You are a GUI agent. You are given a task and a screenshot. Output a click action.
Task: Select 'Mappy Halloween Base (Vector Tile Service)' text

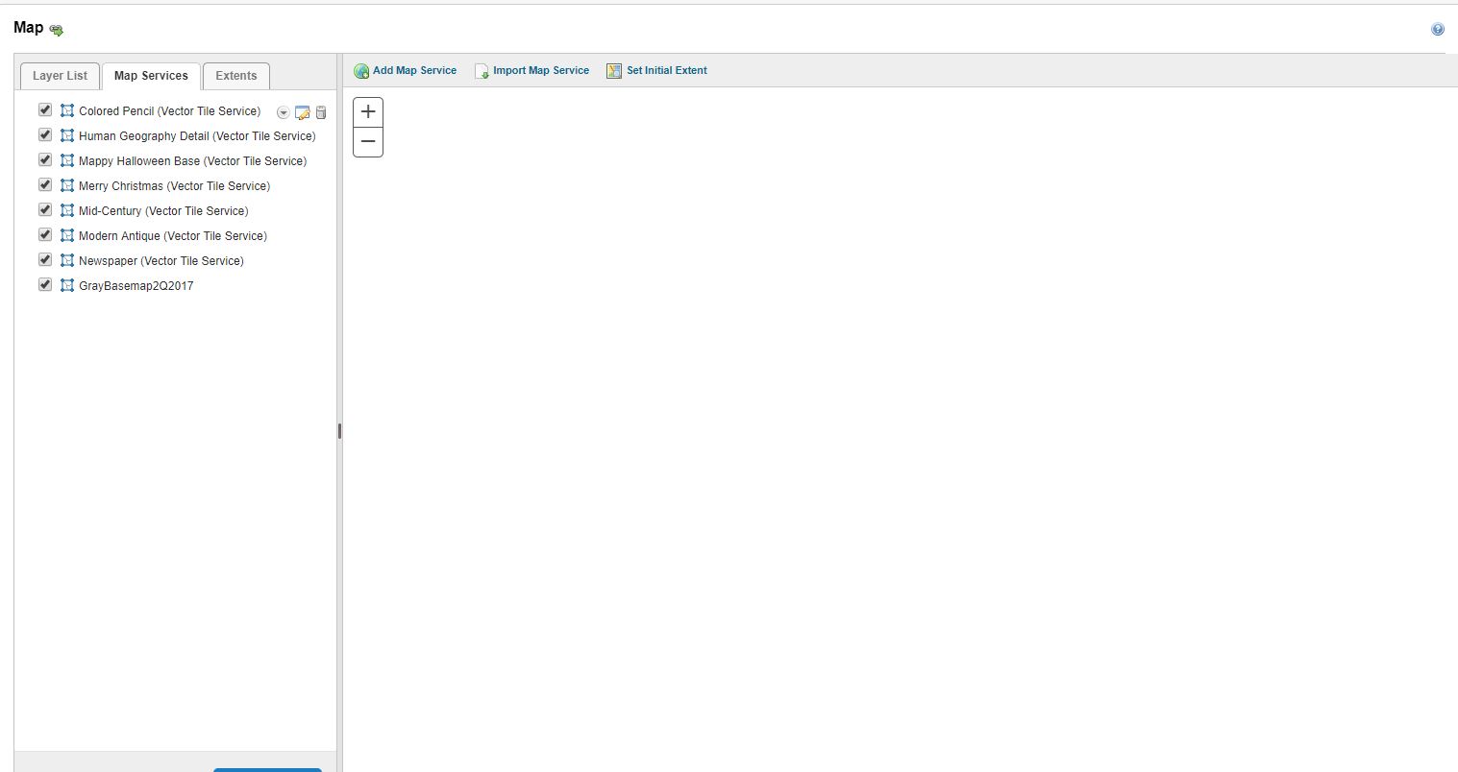click(x=192, y=161)
